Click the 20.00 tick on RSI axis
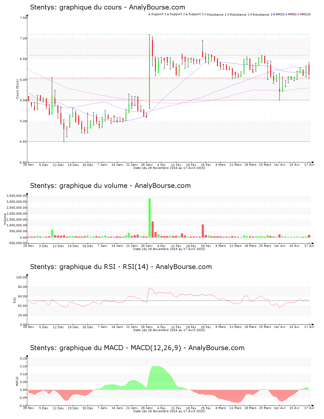This screenshot has width=324, height=419. [x=22, y=315]
